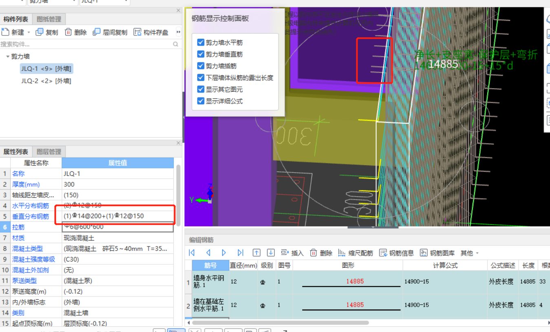This screenshot has width=550, height=332.
Task: Toggle 剪力墙插筋 checkbox
Action: coord(201,66)
